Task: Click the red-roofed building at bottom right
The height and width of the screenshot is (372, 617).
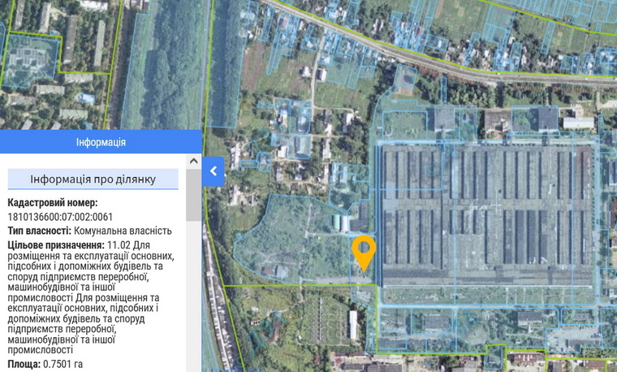Action: click(x=522, y=358)
